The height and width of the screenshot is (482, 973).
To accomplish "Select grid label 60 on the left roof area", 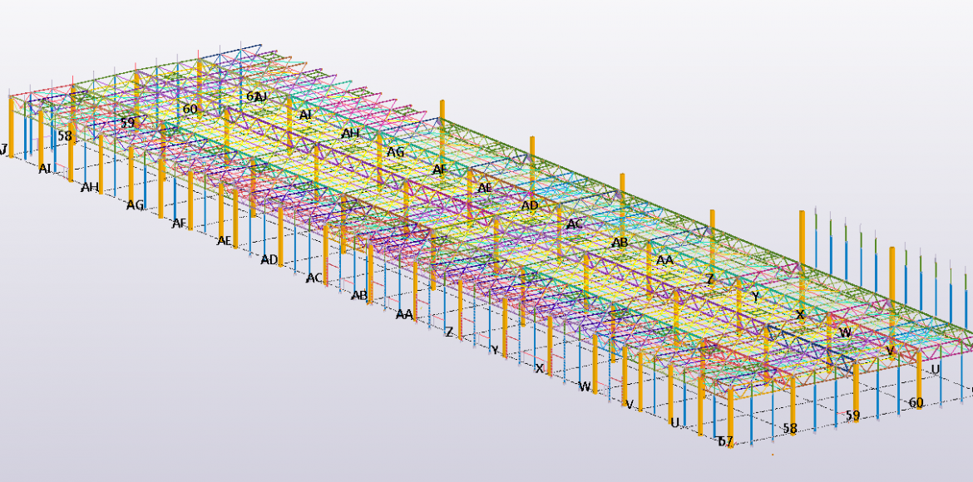I will (x=190, y=109).
